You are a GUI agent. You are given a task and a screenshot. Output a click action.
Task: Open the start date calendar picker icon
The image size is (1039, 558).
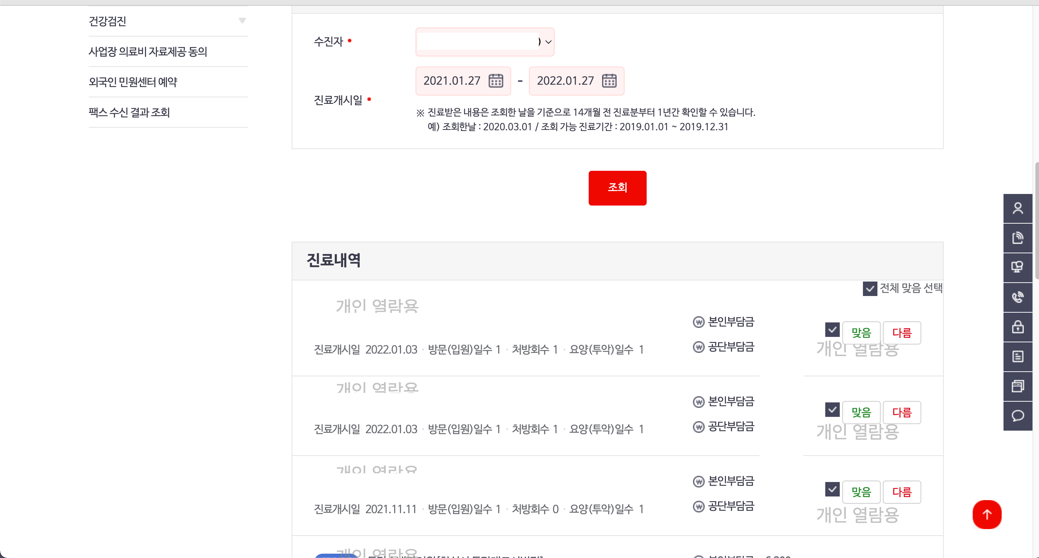point(496,81)
